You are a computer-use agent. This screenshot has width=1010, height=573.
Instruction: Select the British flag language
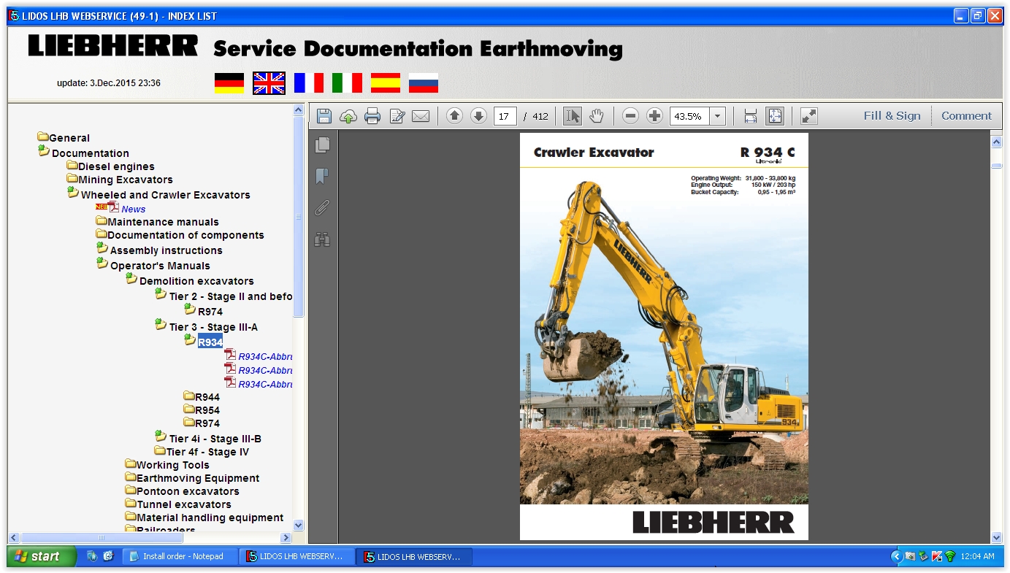pyautogui.click(x=269, y=83)
